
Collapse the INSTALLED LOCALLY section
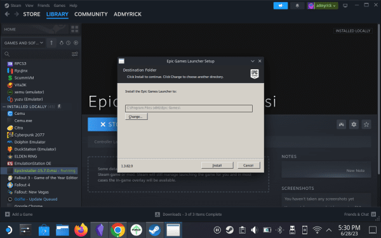click(4, 107)
